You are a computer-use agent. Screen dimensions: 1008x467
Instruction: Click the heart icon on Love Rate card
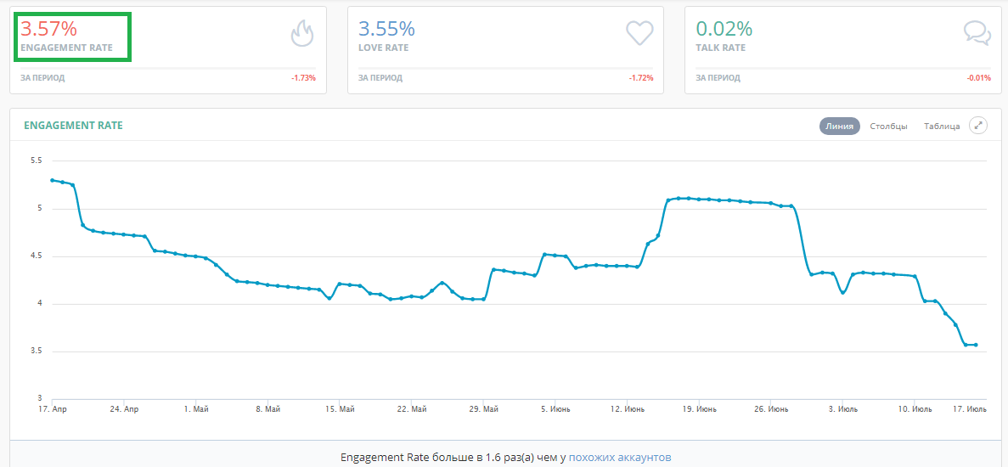click(639, 33)
